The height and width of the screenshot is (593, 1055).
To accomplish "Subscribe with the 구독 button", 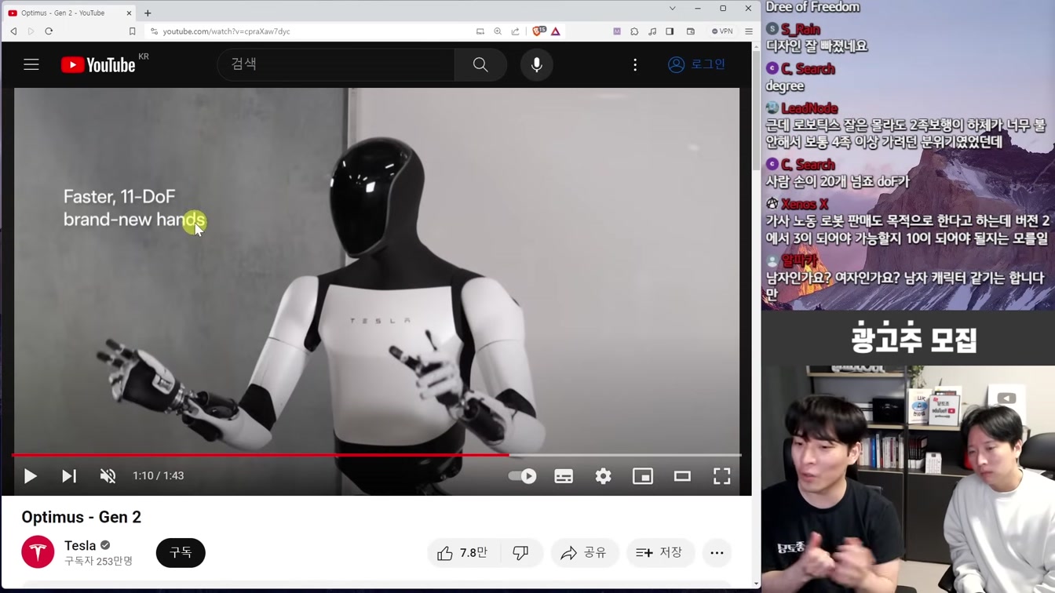I will click(181, 552).
